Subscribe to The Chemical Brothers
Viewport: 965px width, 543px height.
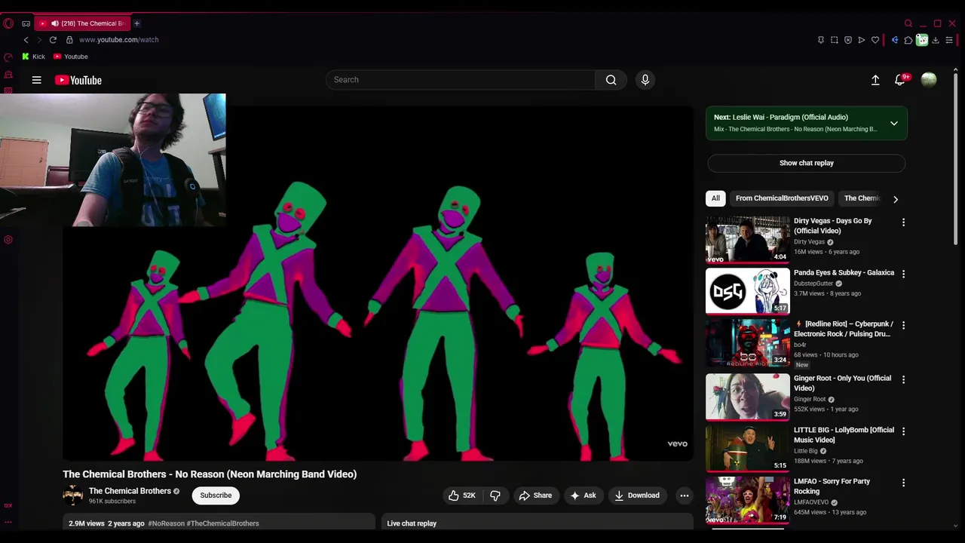(x=216, y=495)
